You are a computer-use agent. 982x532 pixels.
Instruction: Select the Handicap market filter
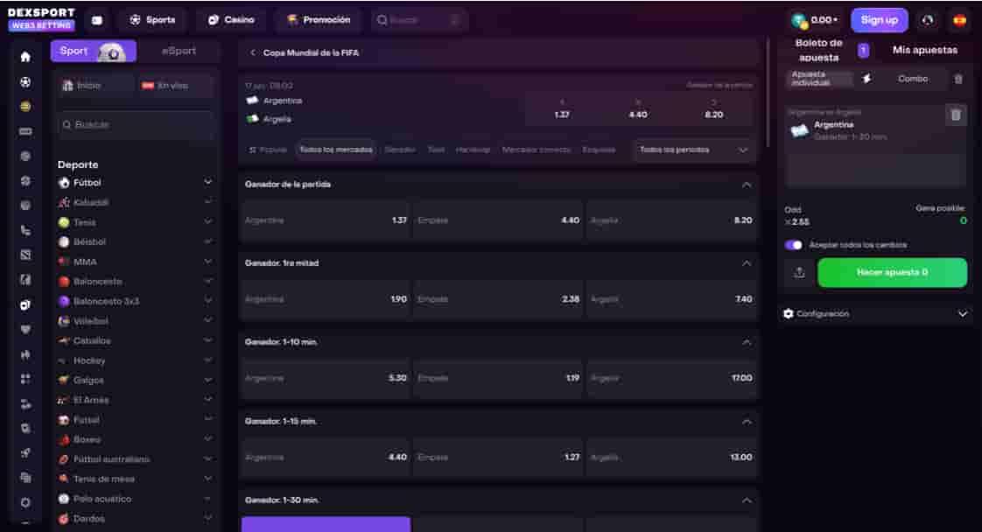473,150
